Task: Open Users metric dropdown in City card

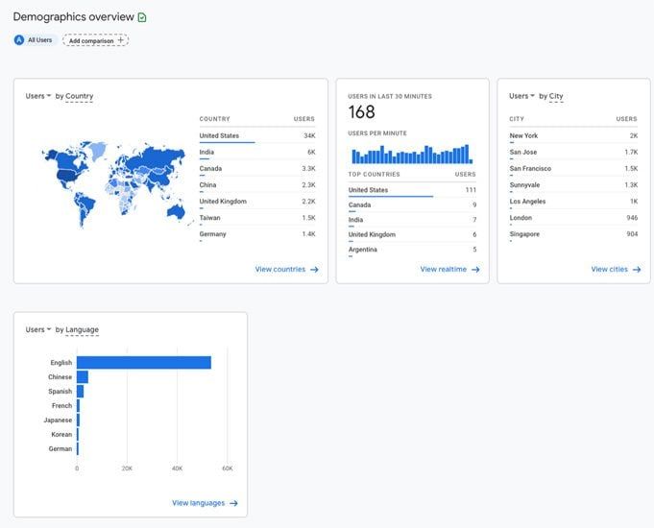Action: point(521,96)
